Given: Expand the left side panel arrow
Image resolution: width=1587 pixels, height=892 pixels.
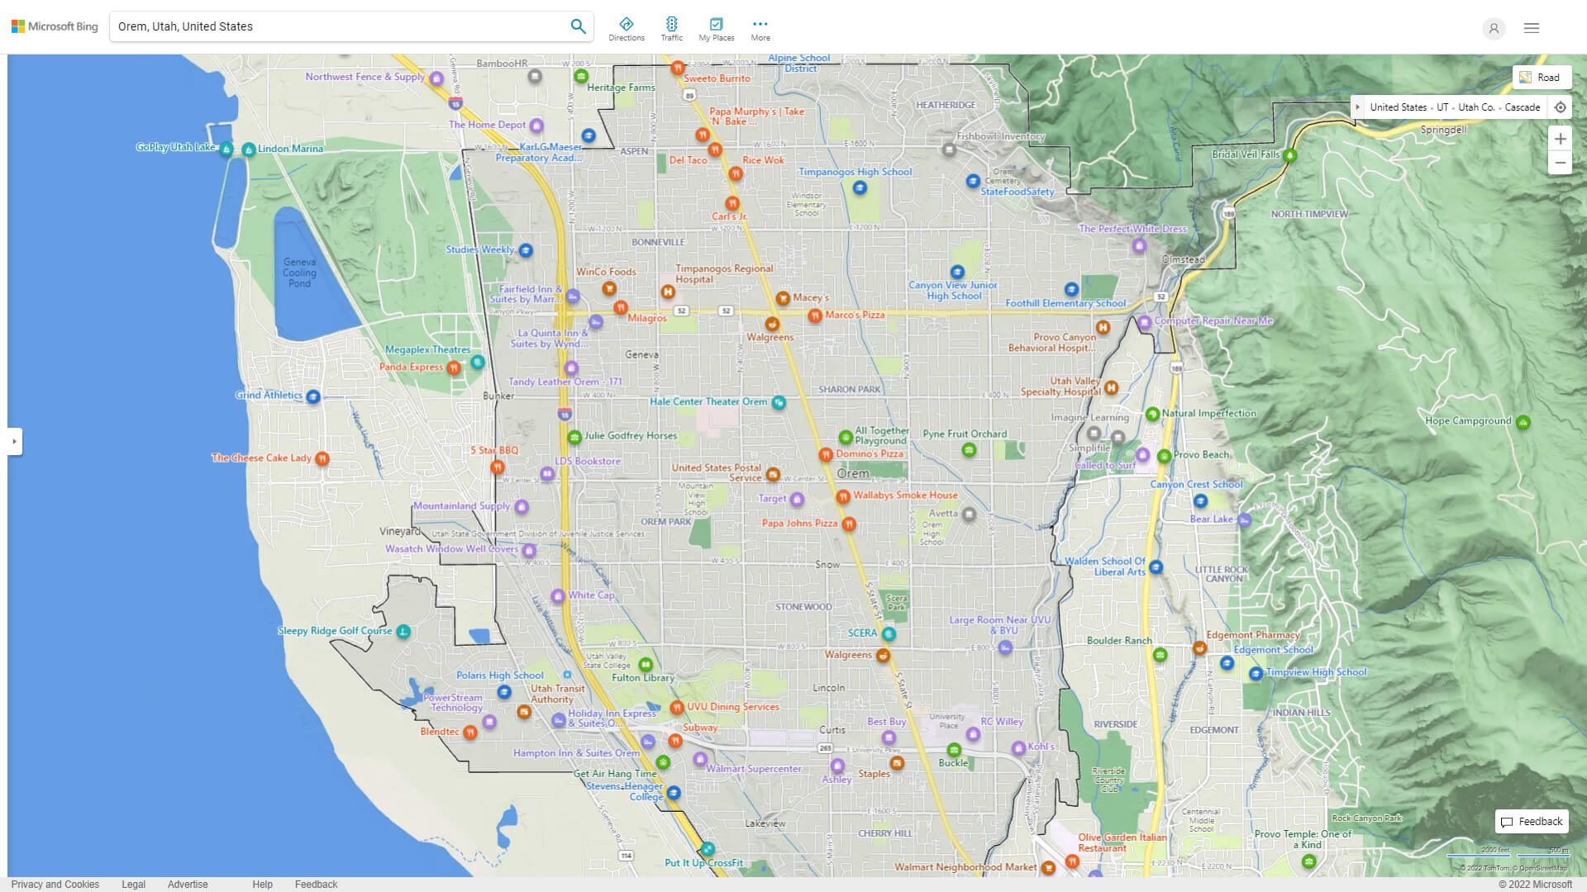Looking at the screenshot, I should (14, 441).
